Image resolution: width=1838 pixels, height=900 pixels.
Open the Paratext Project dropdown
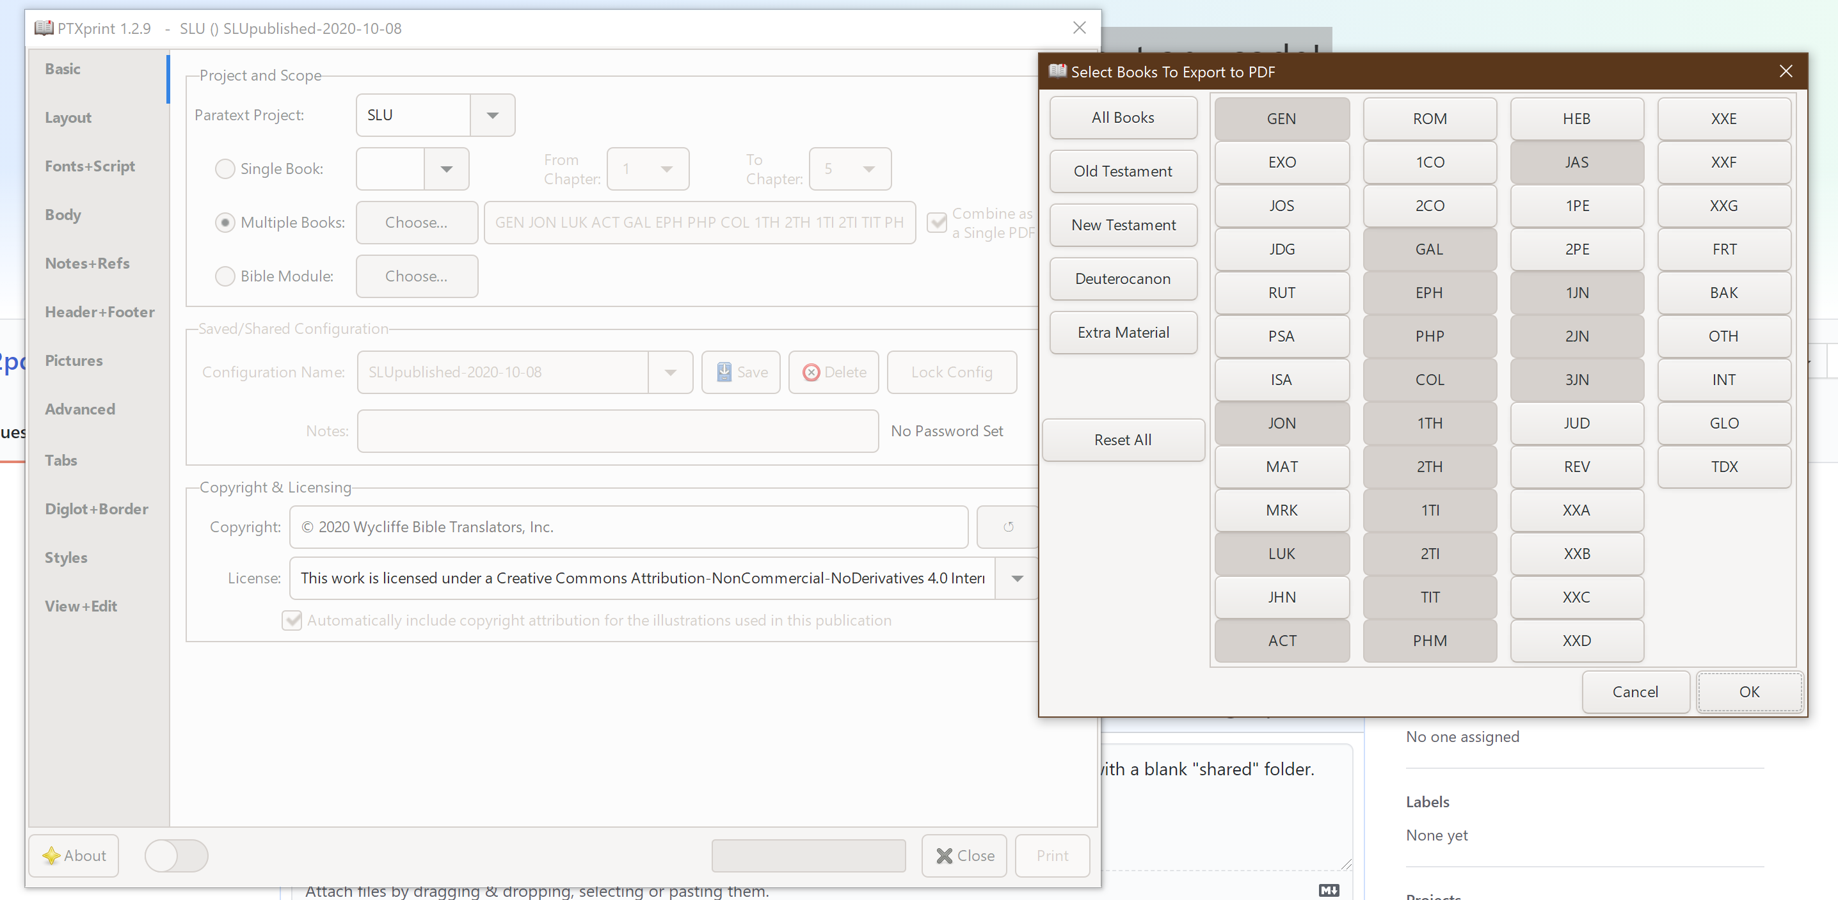pos(492,114)
